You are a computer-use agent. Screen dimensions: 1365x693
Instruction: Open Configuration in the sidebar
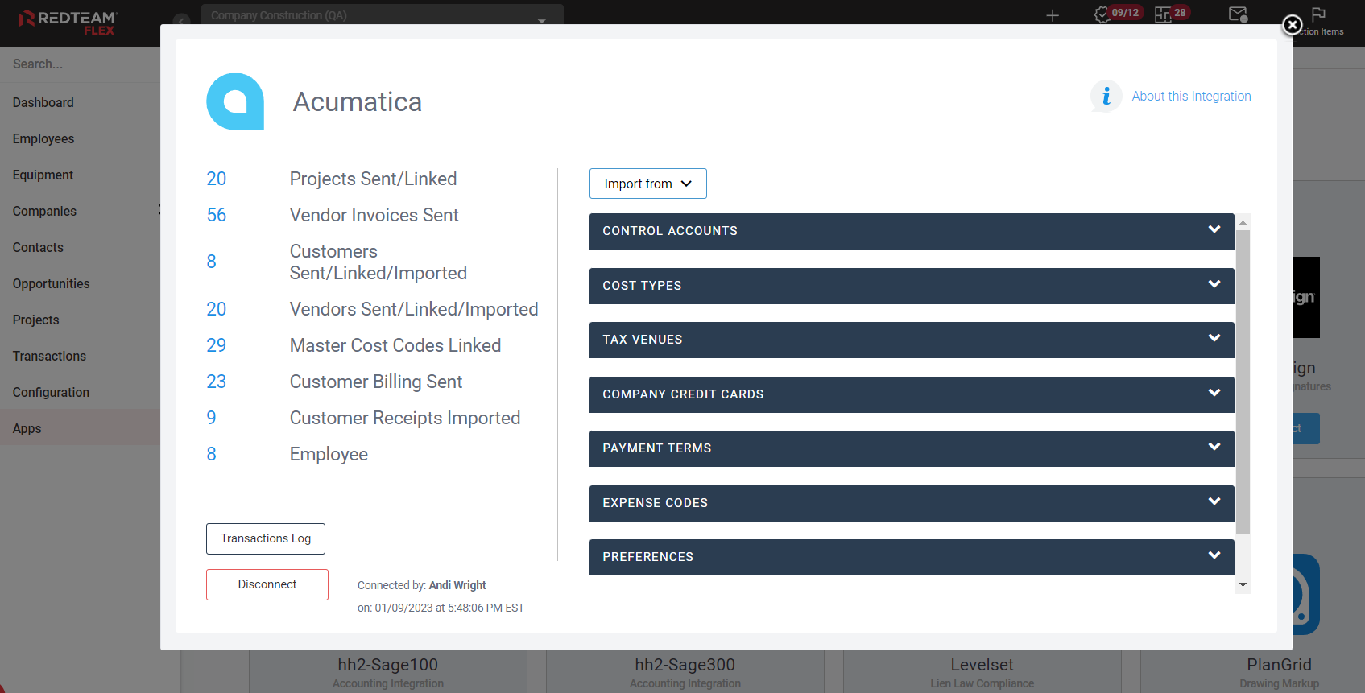(51, 392)
